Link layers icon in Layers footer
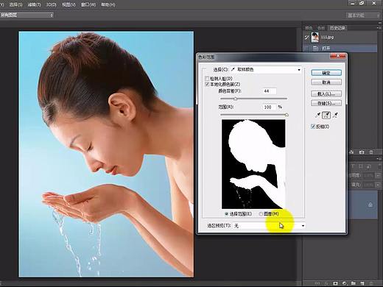The image size is (383, 287). (317, 283)
